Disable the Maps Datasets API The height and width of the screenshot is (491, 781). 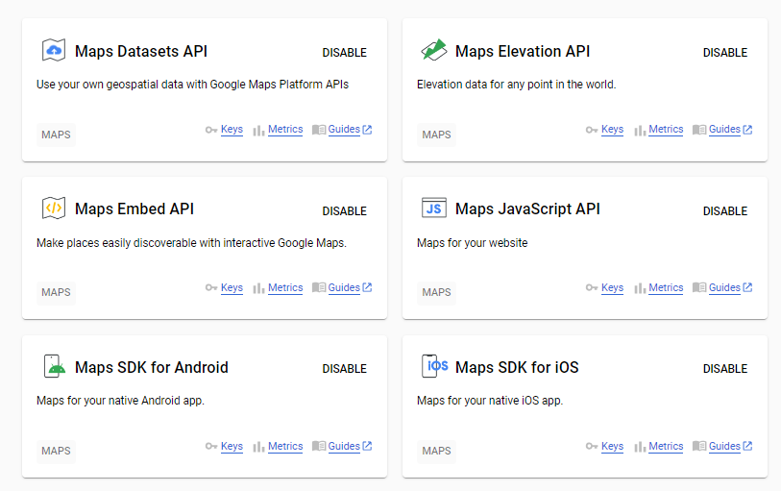(x=344, y=53)
